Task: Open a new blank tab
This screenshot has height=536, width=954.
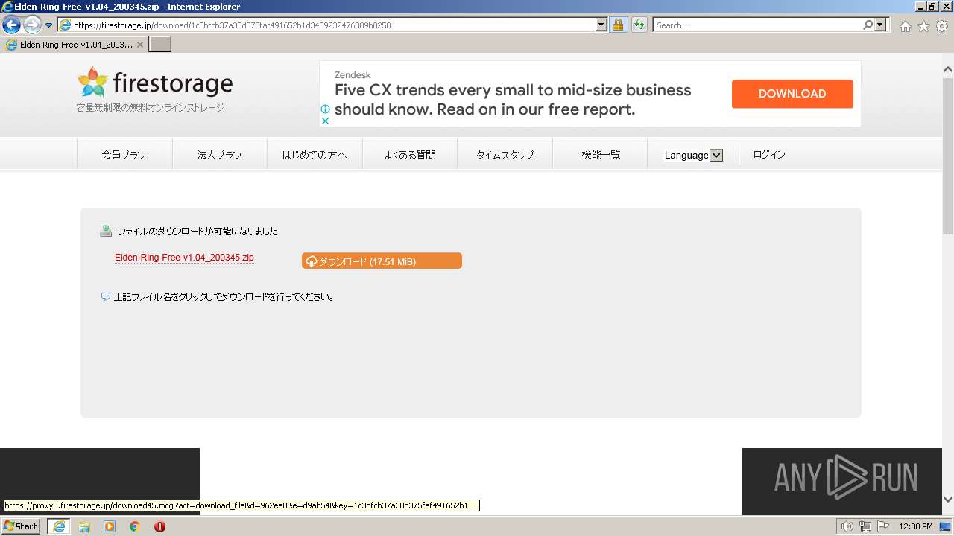Action: pyautogui.click(x=160, y=45)
